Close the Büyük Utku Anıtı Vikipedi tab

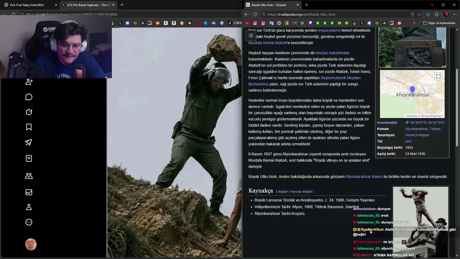pos(298,5)
